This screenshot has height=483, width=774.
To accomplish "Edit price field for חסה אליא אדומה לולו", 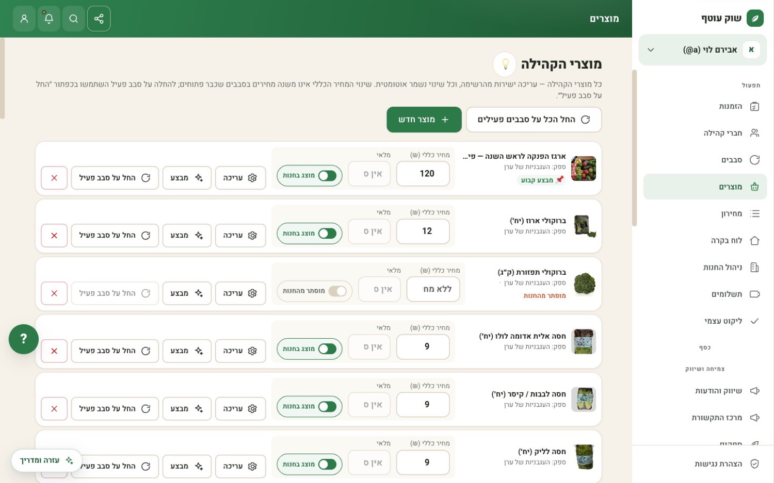I will 423,347.
